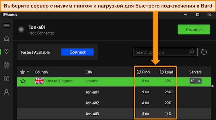This screenshot has height=120, width=216.
Task: Click the green Connect button
Action: 194,29
